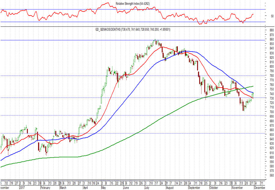The height and width of the screenshot is (190, 275).
Task: Click the 620 price axis label
Action: pos(272,148)
